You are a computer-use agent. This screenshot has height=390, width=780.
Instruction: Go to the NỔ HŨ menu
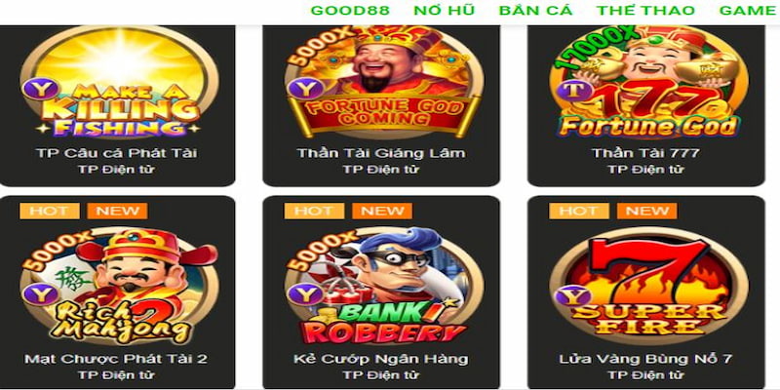point(445,11)
